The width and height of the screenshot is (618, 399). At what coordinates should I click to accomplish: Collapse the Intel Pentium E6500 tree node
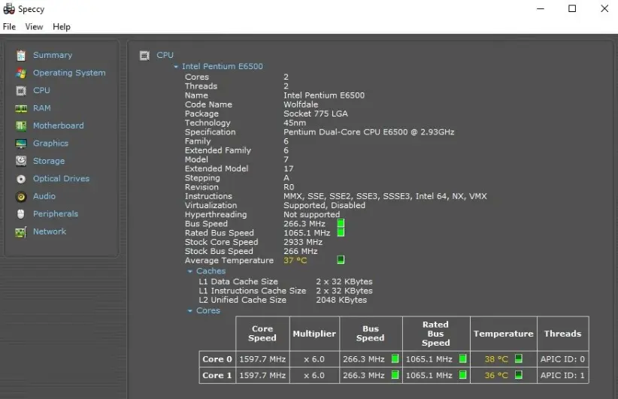click(176, 67)
